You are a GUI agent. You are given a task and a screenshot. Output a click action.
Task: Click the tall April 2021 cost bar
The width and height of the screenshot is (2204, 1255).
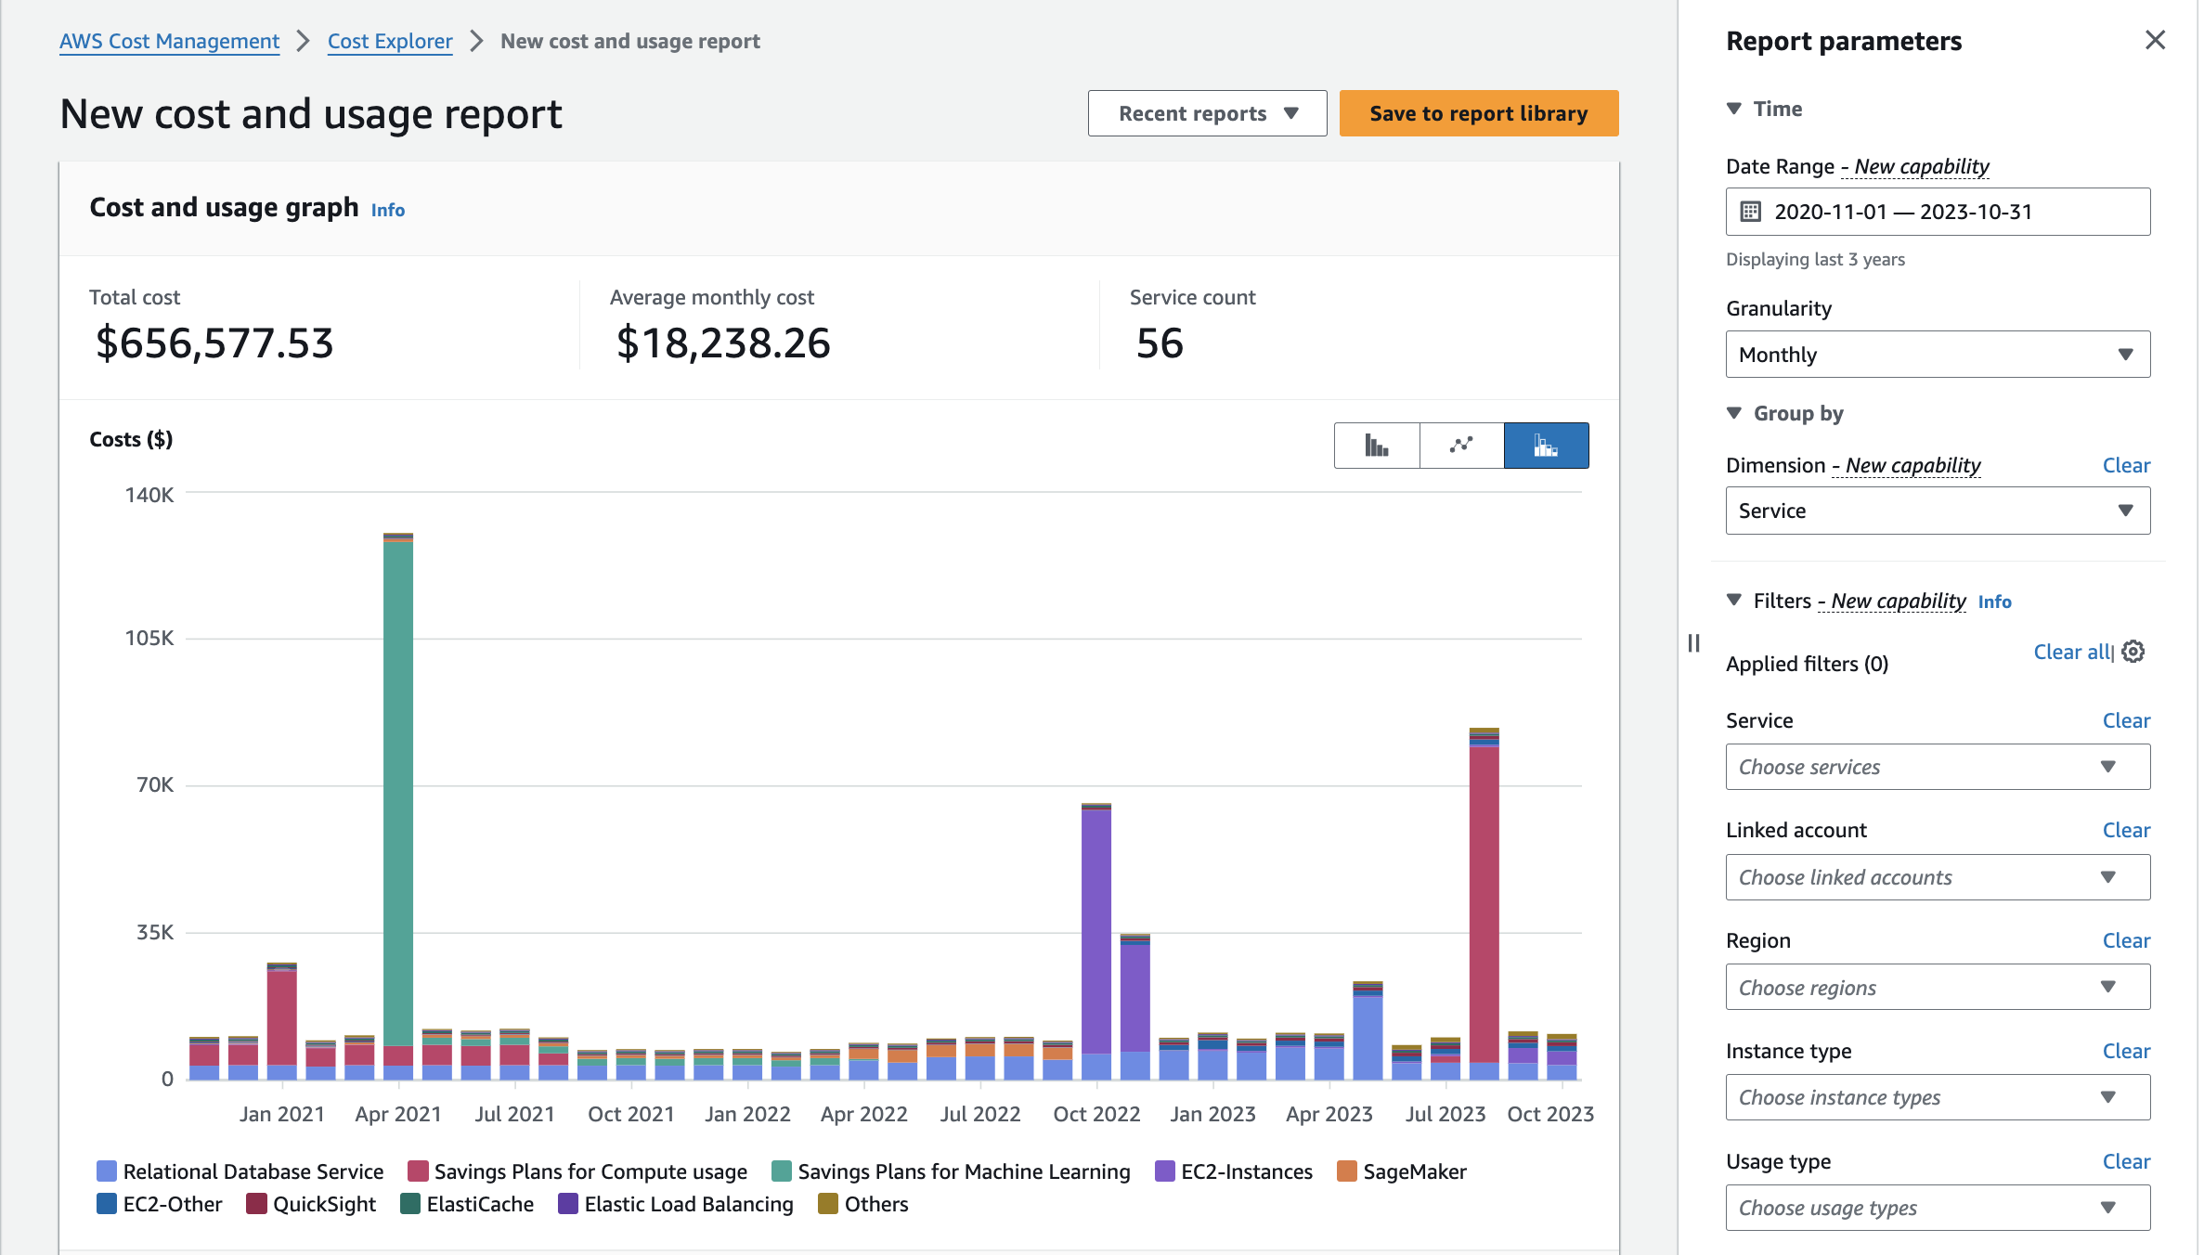pos(398,806)
